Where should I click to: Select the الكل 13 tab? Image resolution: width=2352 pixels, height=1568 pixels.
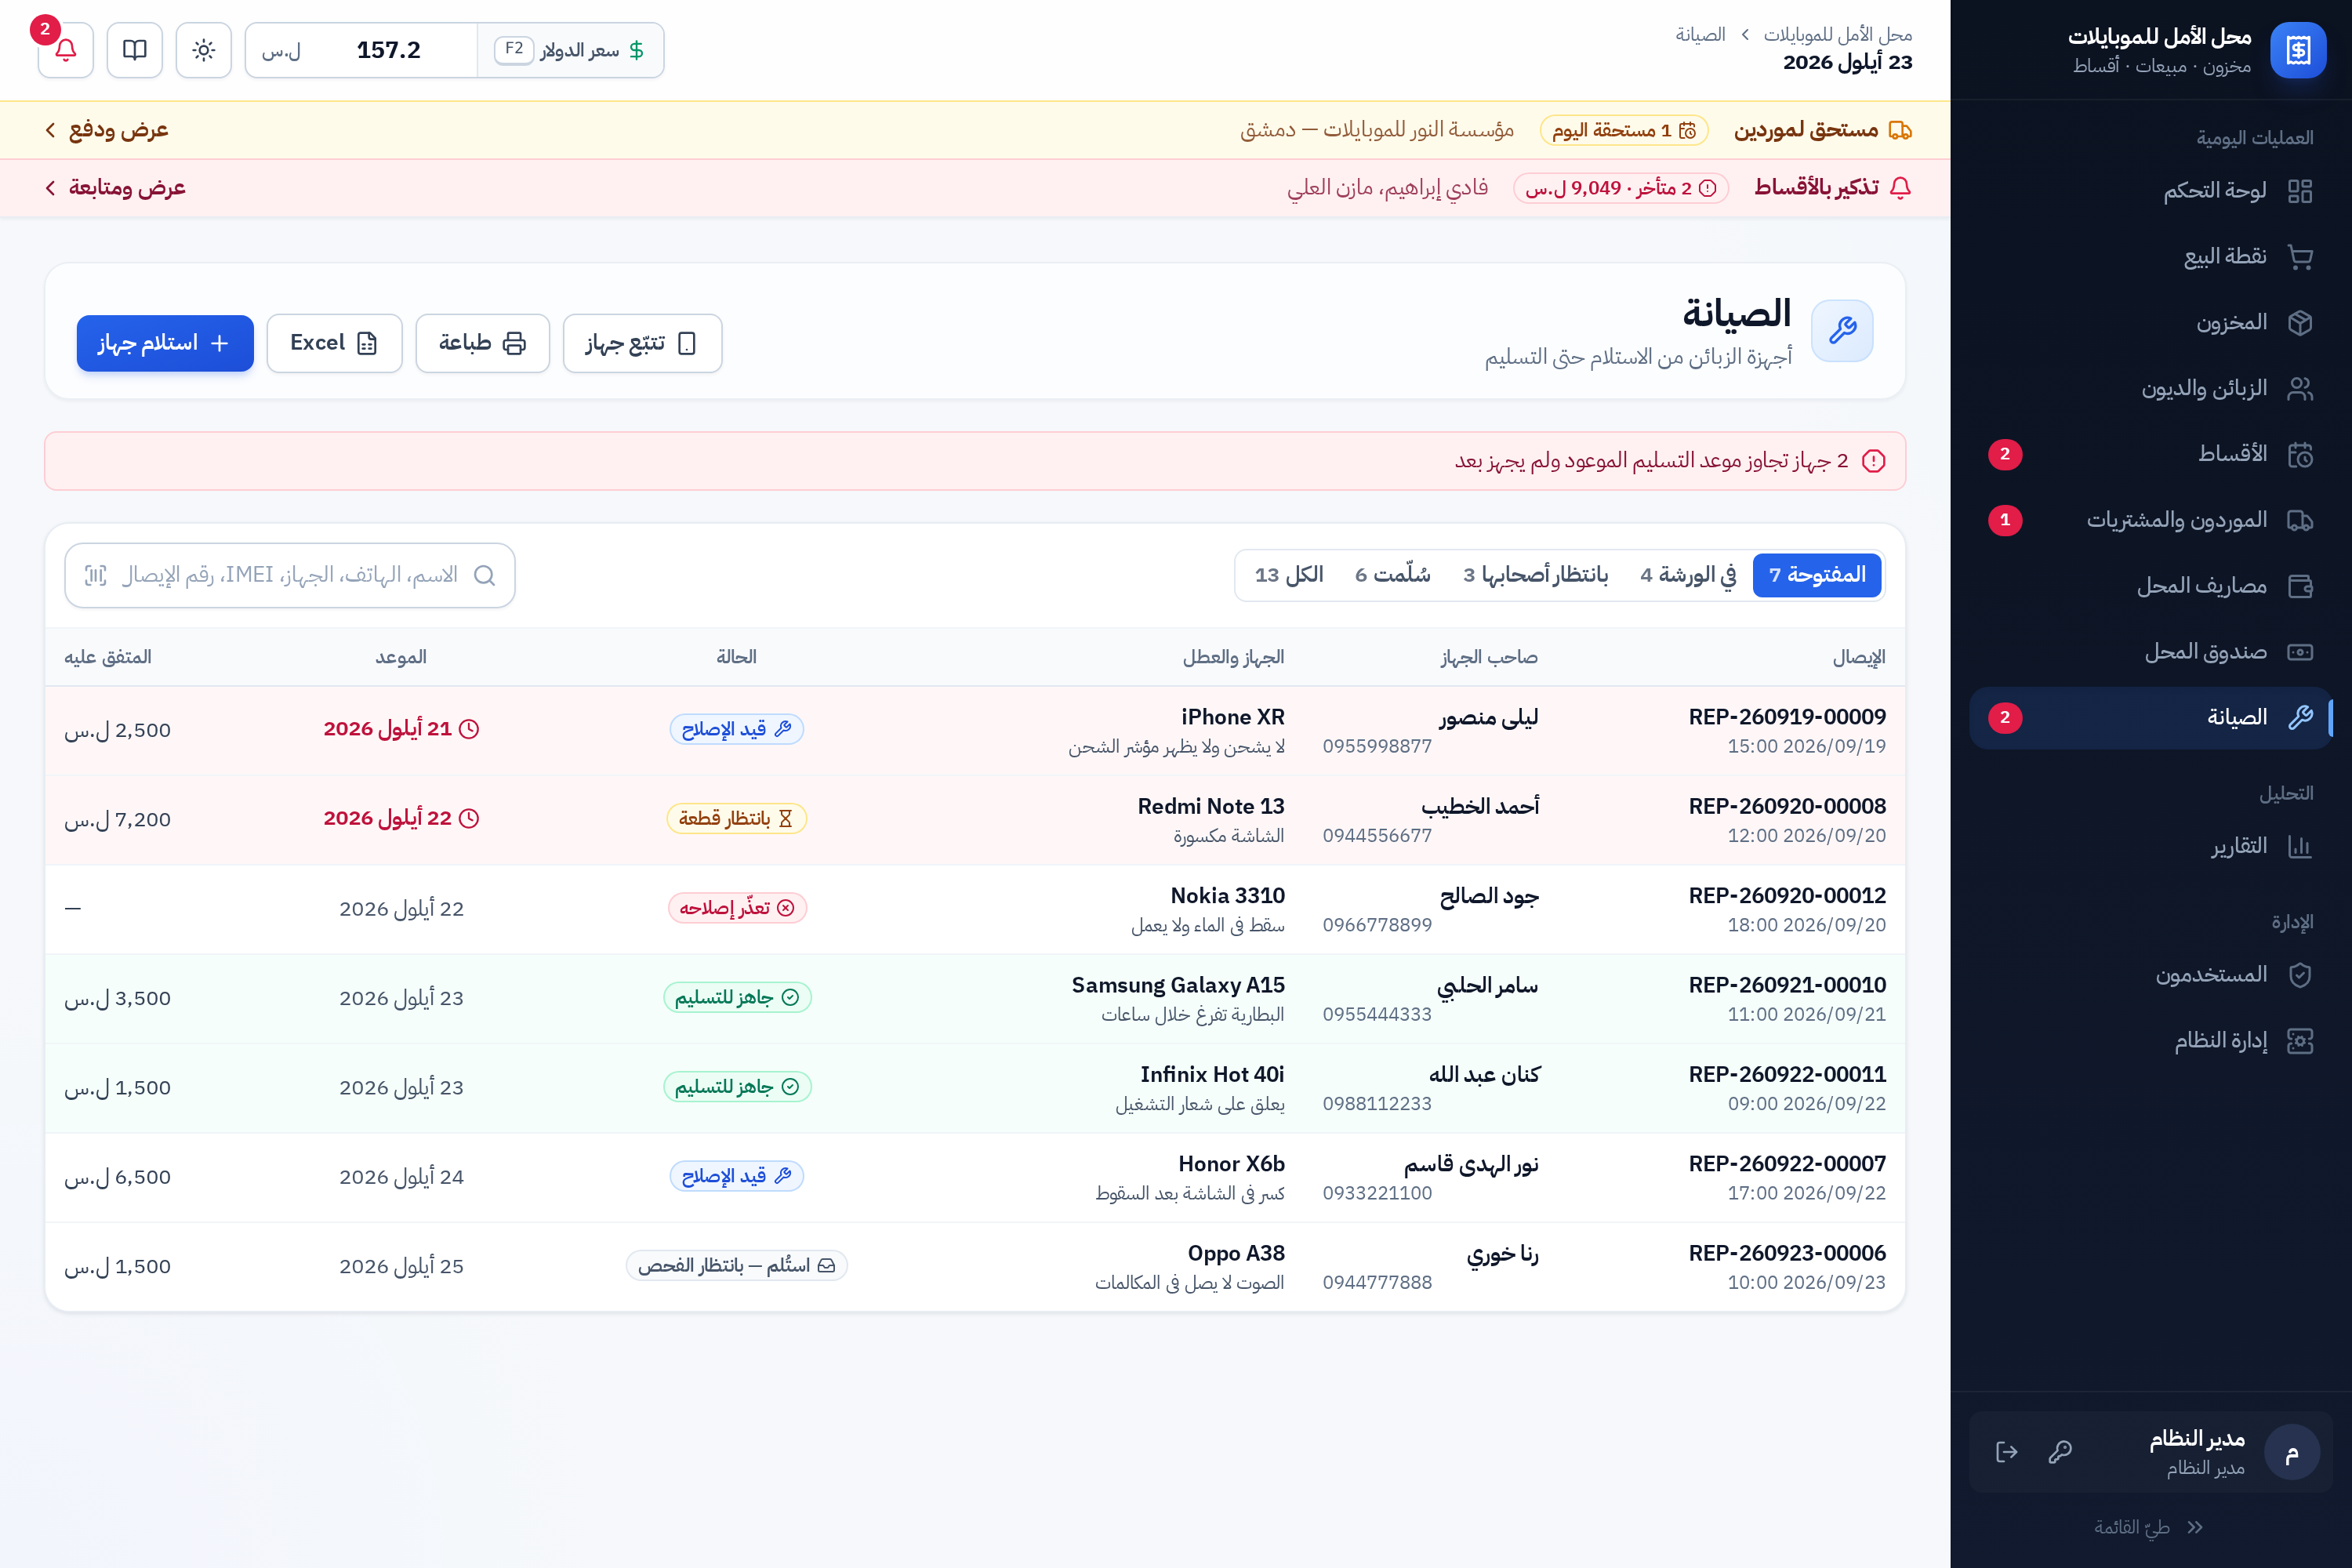[x=1289, y=575]
